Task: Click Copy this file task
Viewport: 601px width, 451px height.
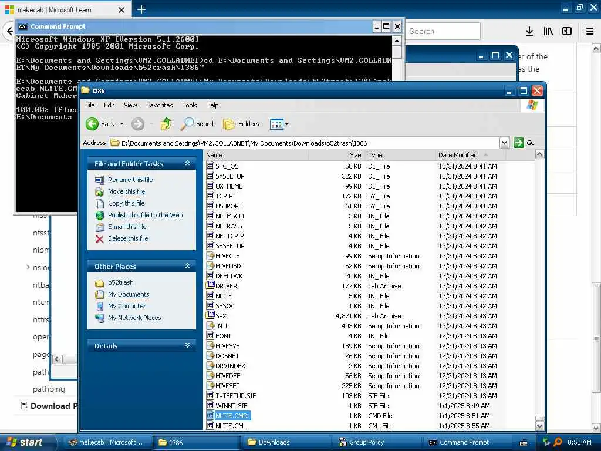Action: 126,203
